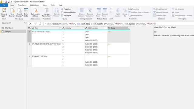Cancel formula edit with X icon
Viewport: 194px width, 109px height.
(x=30, y=24)
